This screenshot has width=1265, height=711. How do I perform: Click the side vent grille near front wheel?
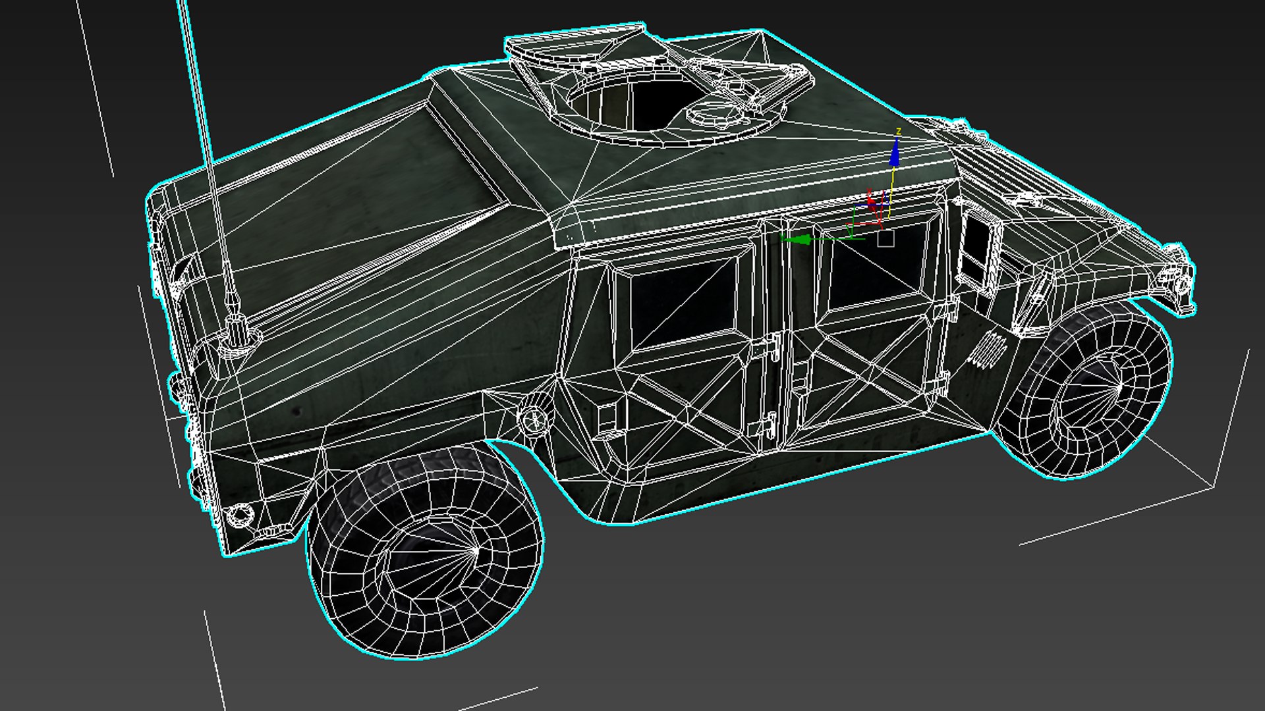click(x=987, y=351)
